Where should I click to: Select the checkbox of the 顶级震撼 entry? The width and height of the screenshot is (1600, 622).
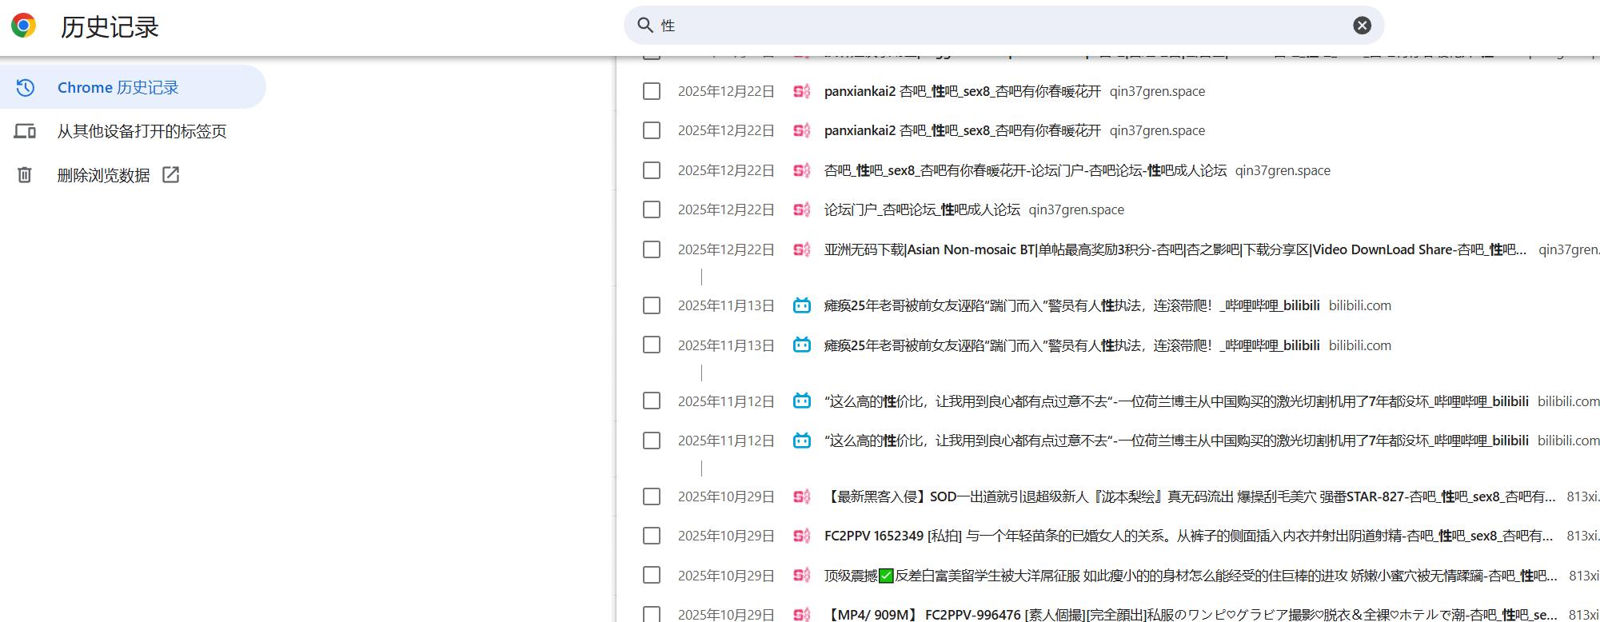652,575
